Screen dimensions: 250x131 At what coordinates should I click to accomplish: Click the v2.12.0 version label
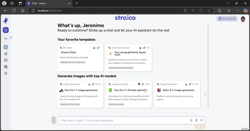point(244,129)
